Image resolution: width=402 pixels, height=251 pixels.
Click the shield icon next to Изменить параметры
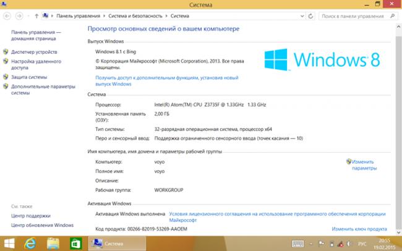349,161
